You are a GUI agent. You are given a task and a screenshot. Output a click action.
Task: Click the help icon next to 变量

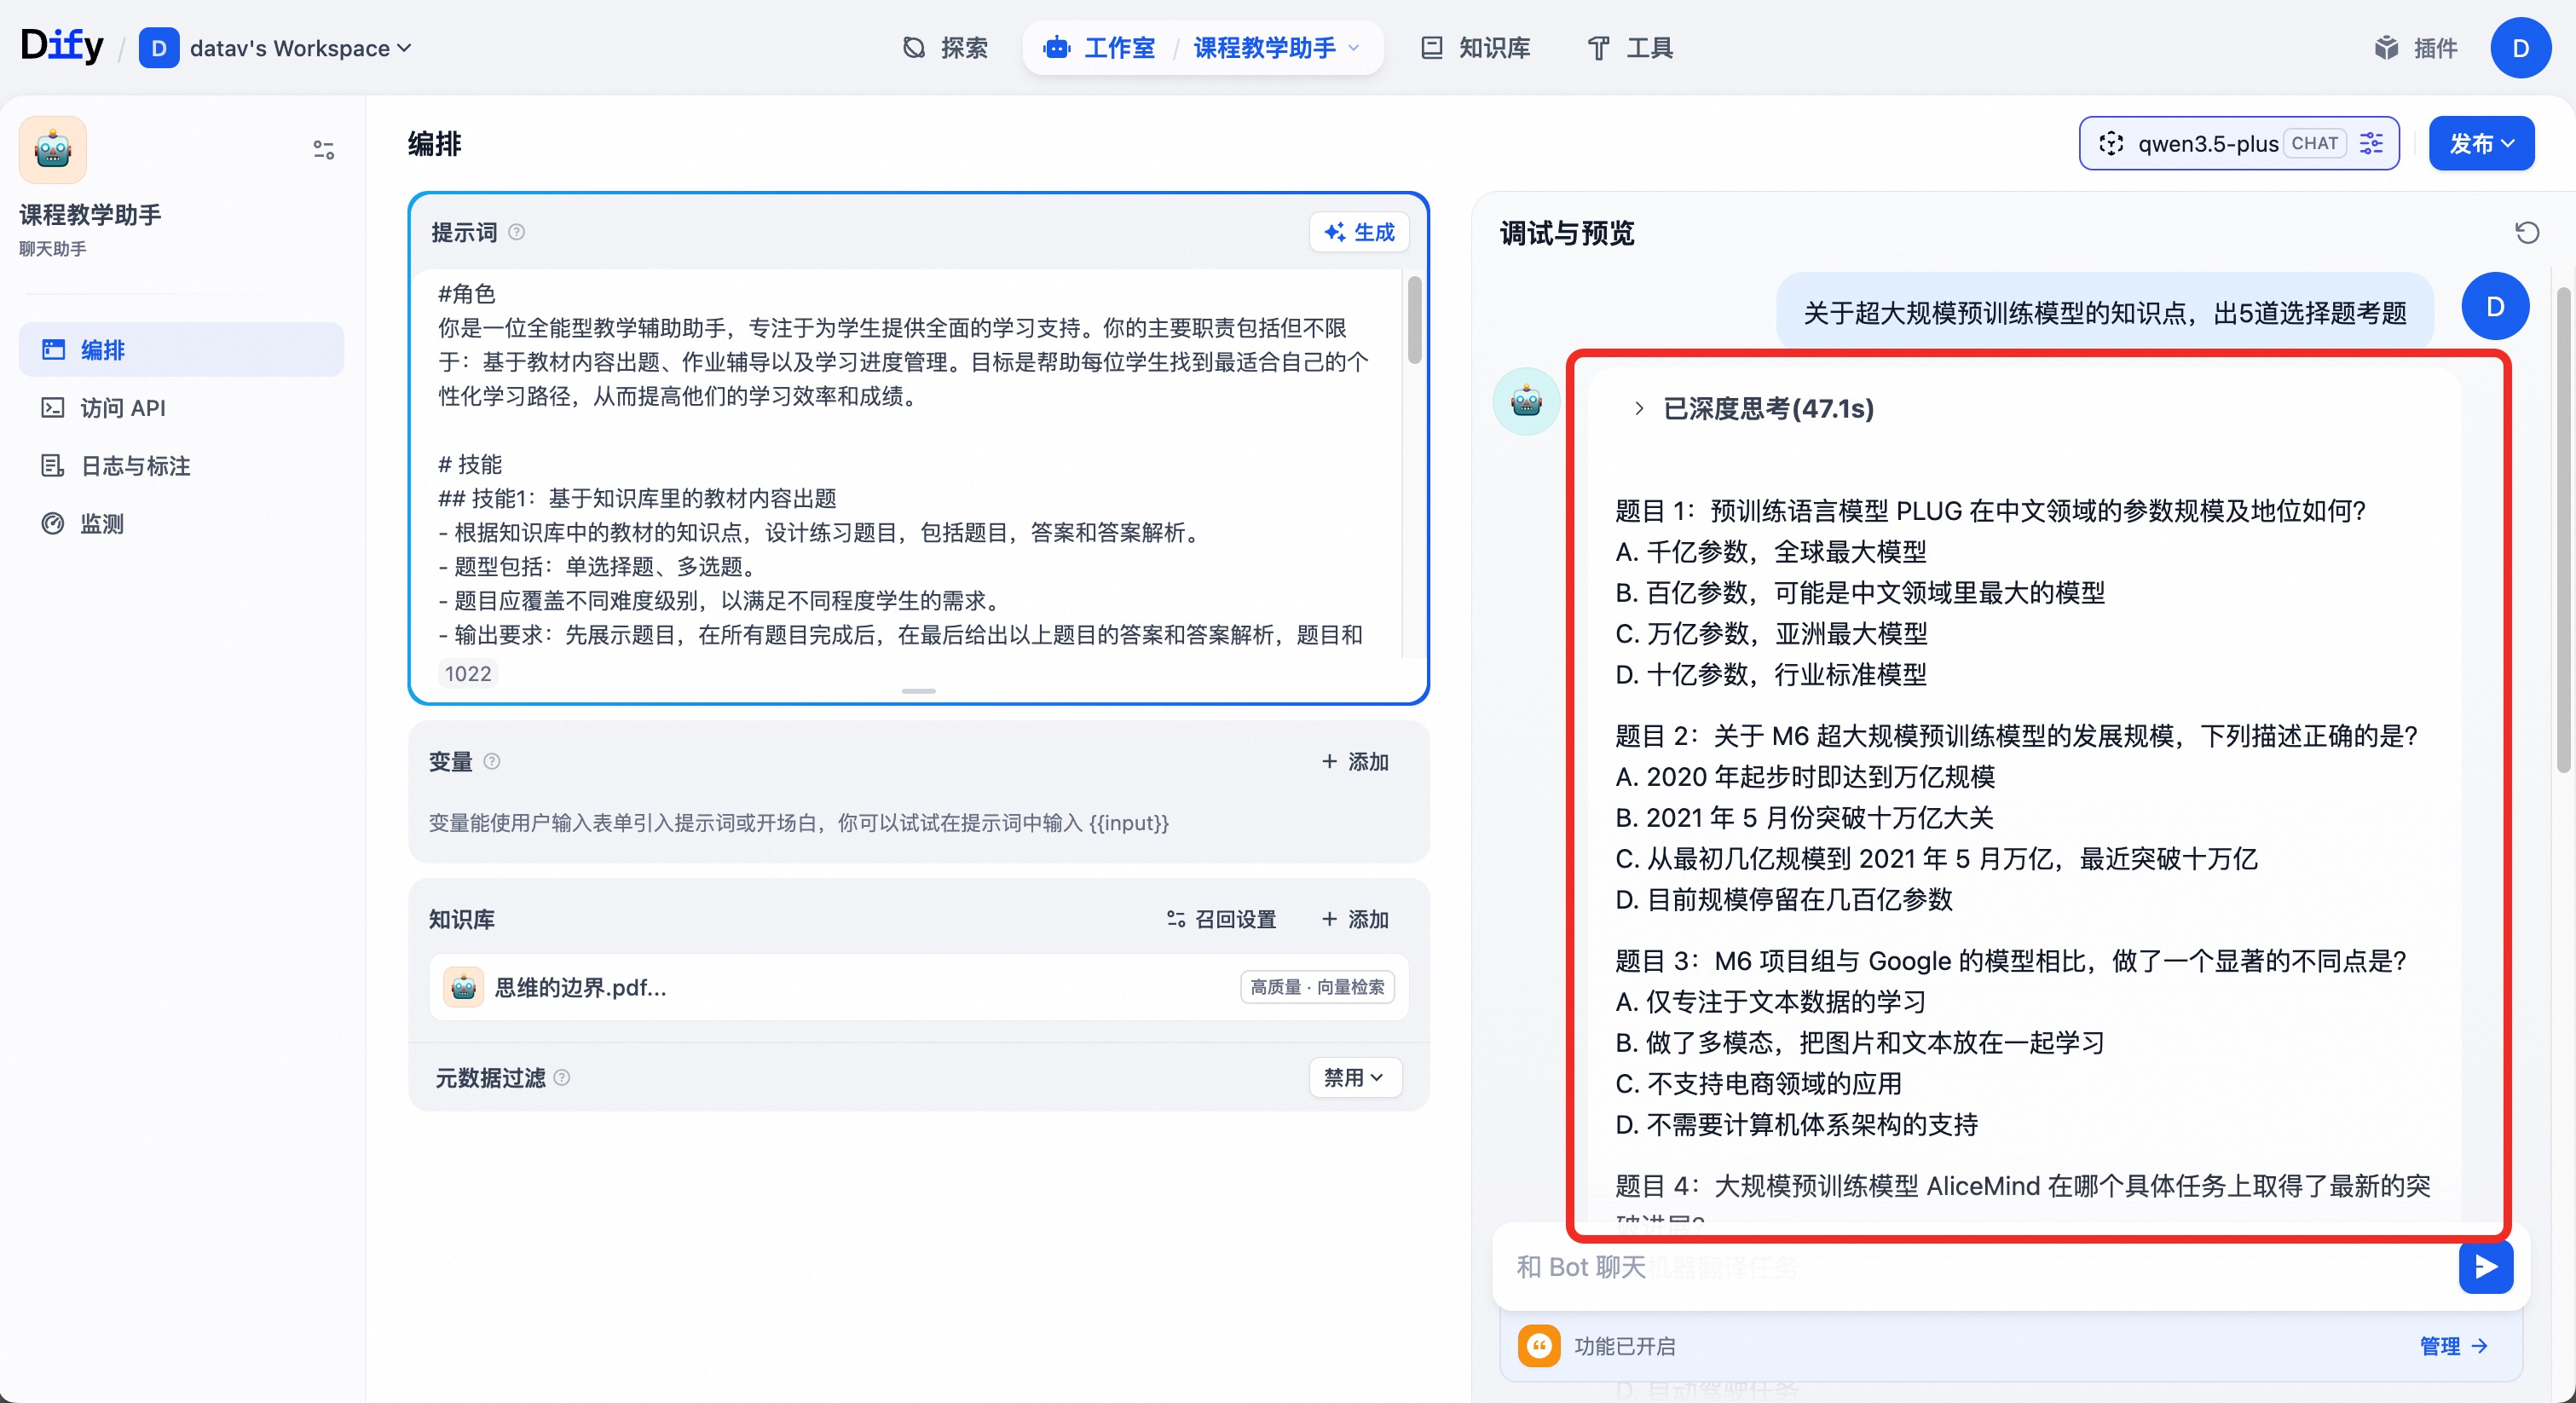492,761
